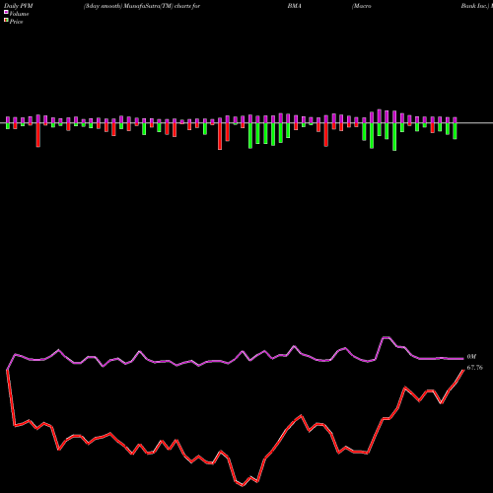The height and width of the screenshot is (493, 493).
Task: Click the Price legend color swatch
Action: (x=6, y=21)
